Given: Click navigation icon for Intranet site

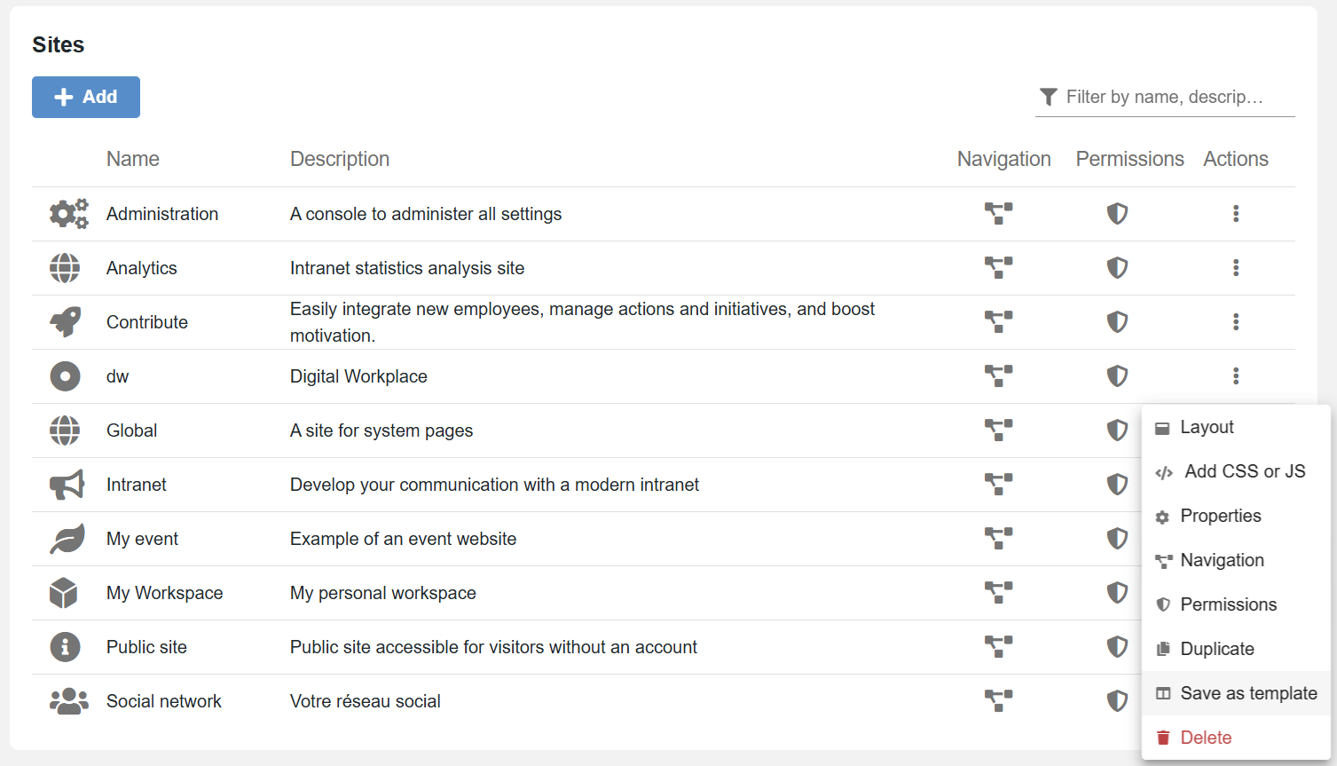Looking at the screenshot, I should (x=998, y=485).
